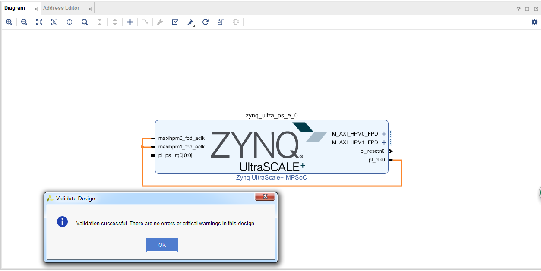Click OK in Validate Design dialog
The width and height of the screenshot is (541, 271).
(x=162, y=245)
